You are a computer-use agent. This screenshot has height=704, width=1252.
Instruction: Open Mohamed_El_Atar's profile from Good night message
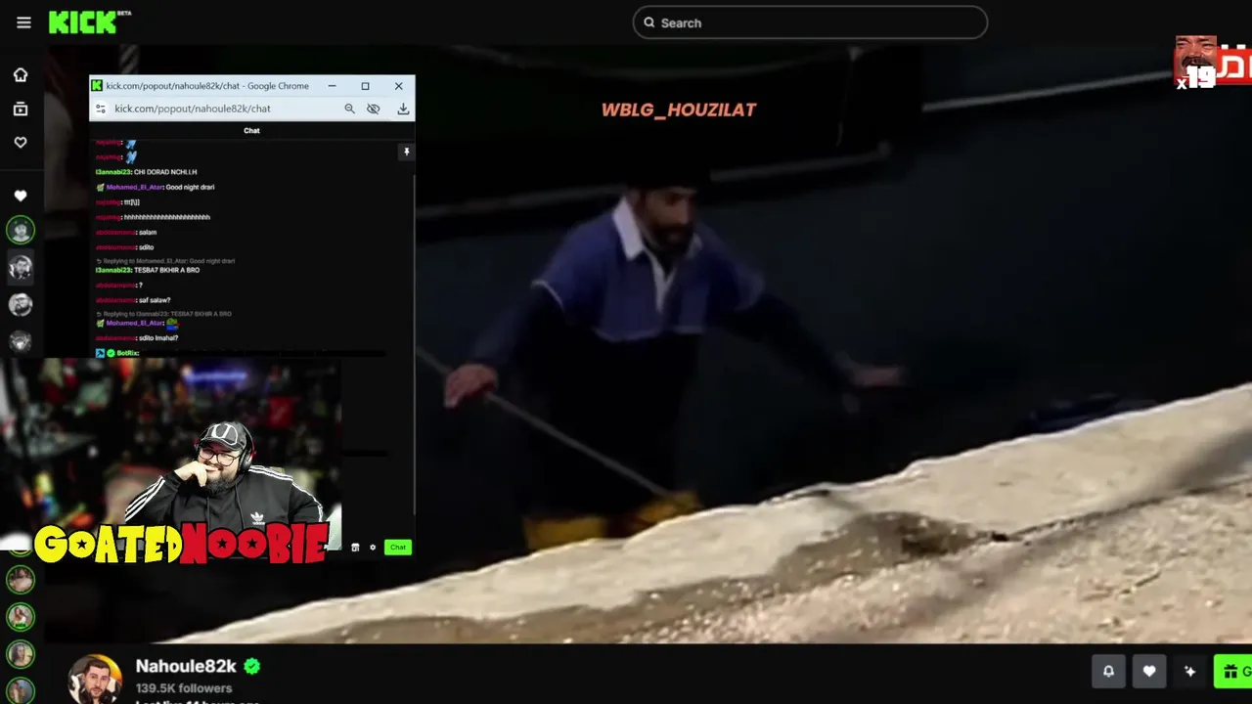coord(134,187)
